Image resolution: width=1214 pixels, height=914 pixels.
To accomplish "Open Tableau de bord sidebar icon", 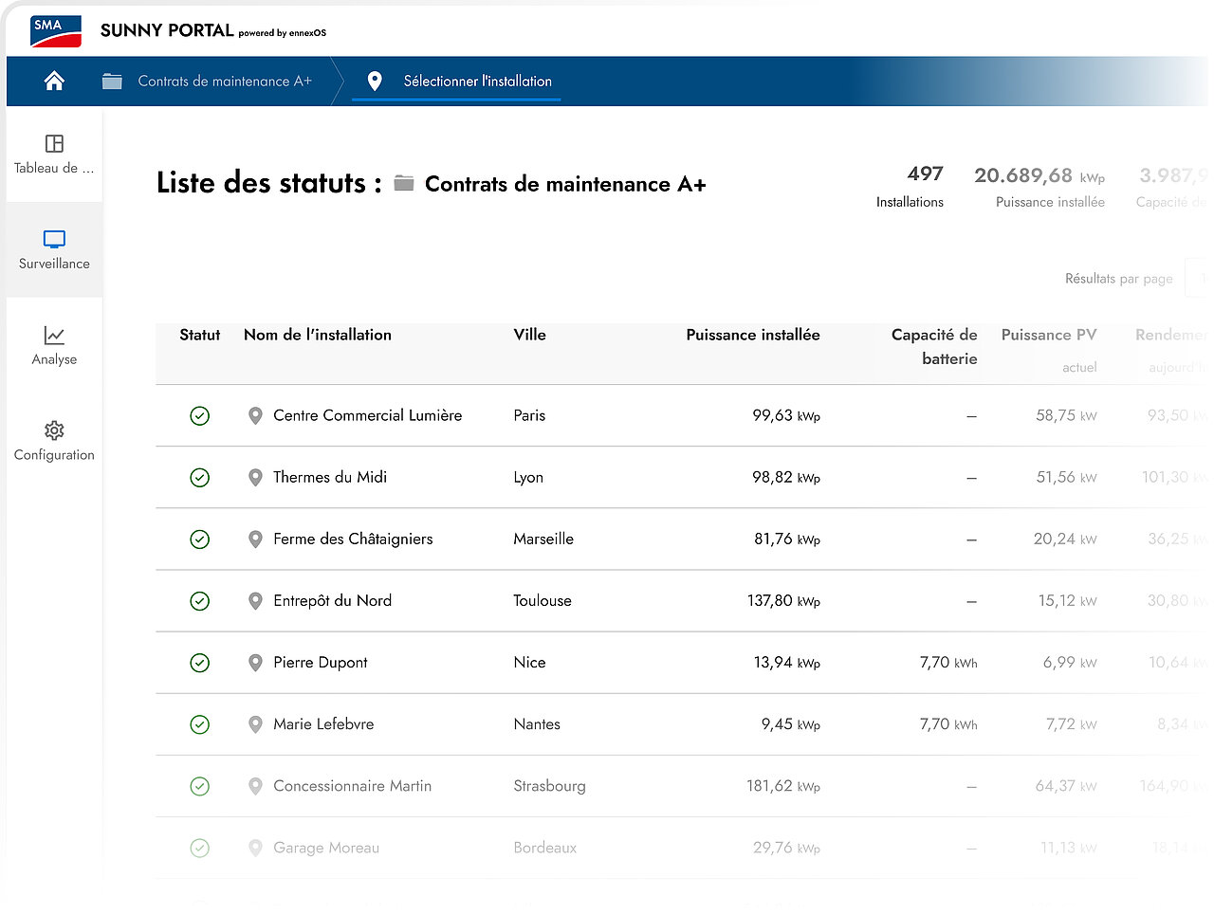I will tap(54, 143).
